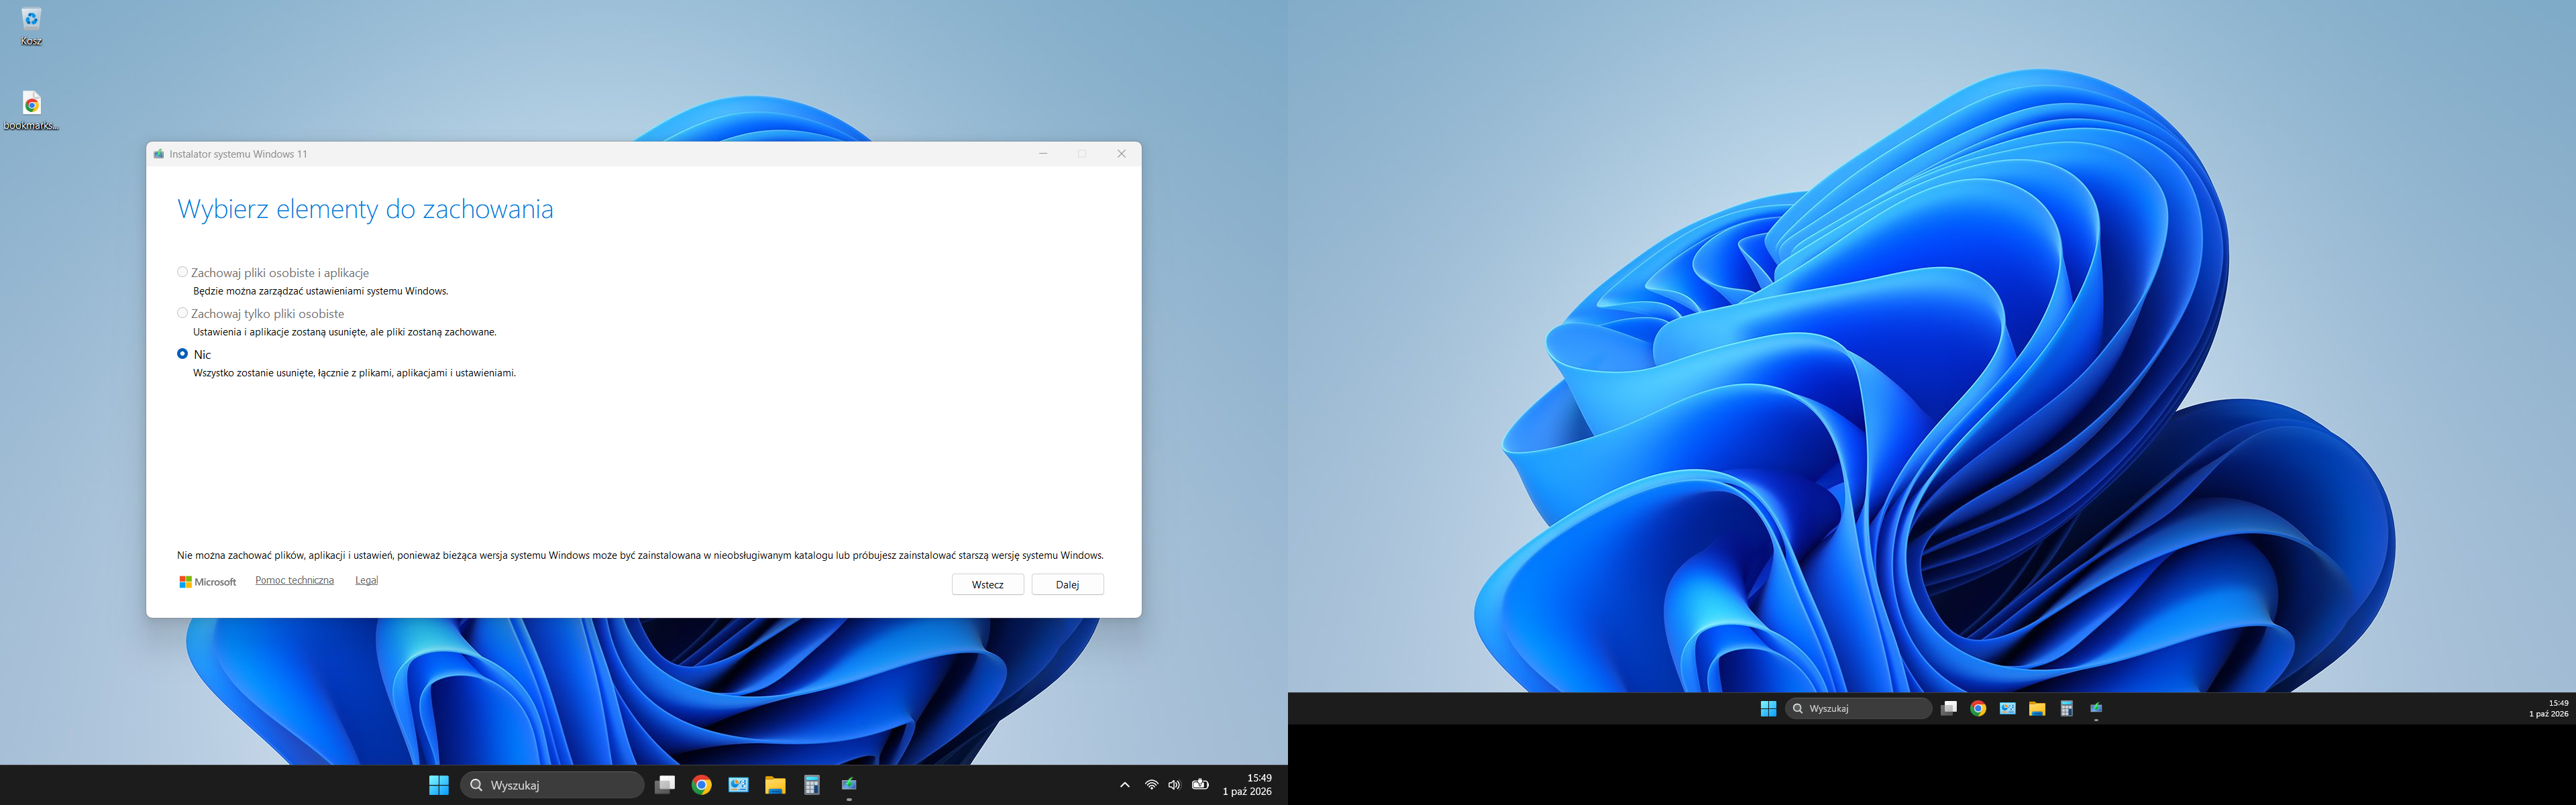The image size is (2576, 805).
Task: Click the Wyszukaj search box on the left taskbar
Action: (552, 785)
